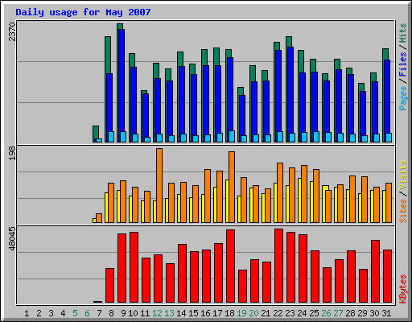Viewport: 412px width, 322px height.
Task: Click day 20 weekend label on axis
Action: [x=253, y=313]
